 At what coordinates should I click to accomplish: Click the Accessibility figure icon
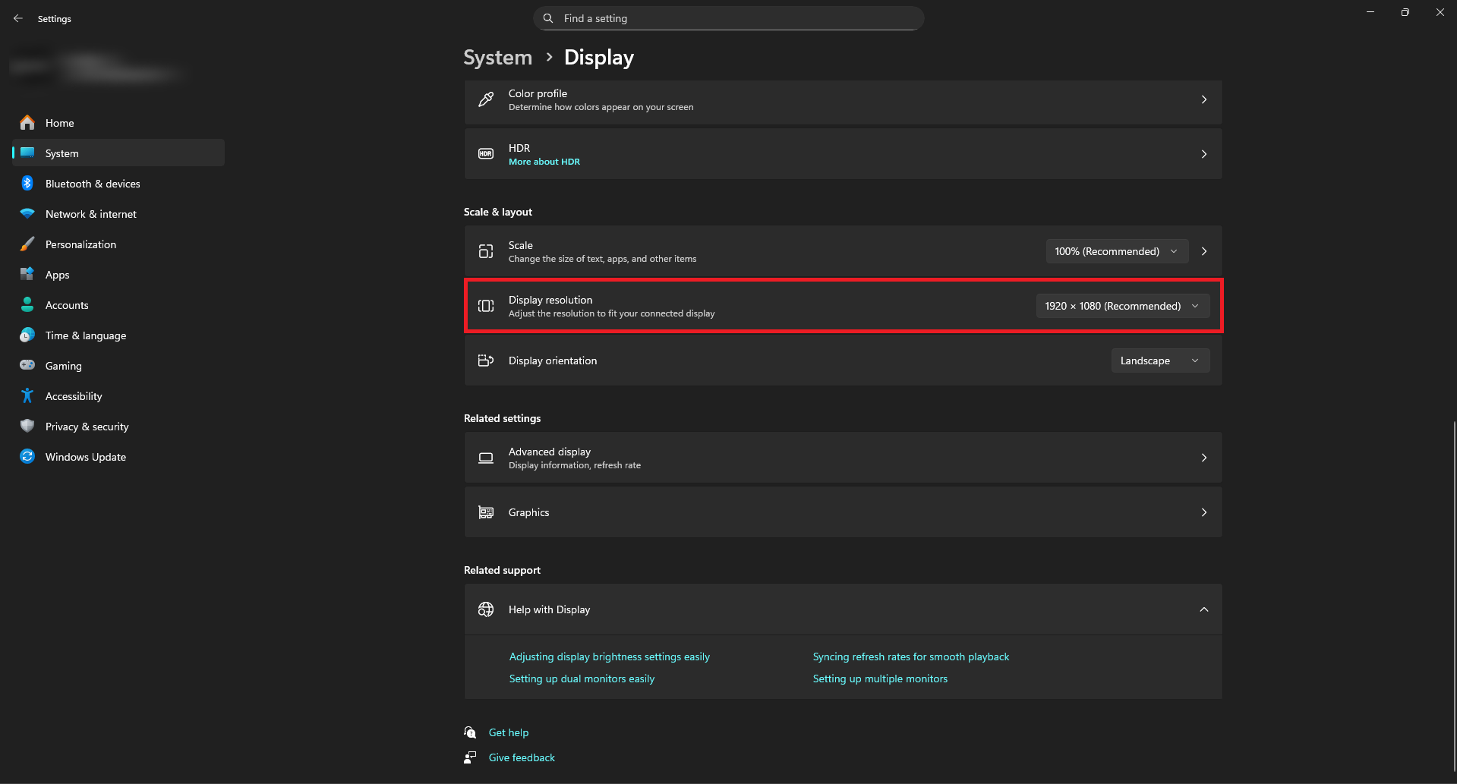27,396
